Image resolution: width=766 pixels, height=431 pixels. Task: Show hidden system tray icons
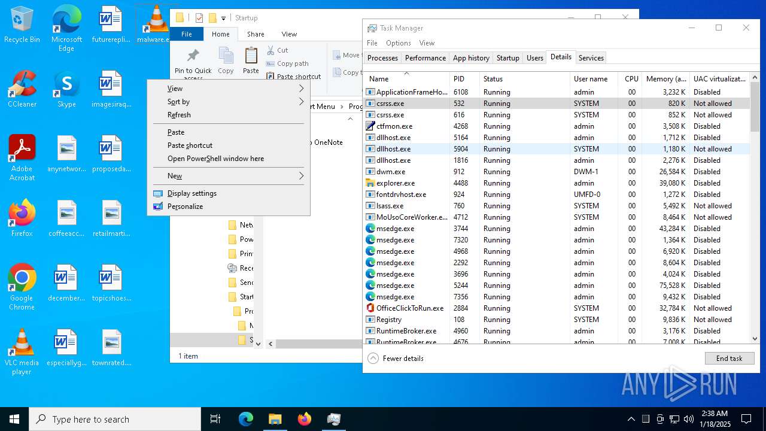coord(631,419)
